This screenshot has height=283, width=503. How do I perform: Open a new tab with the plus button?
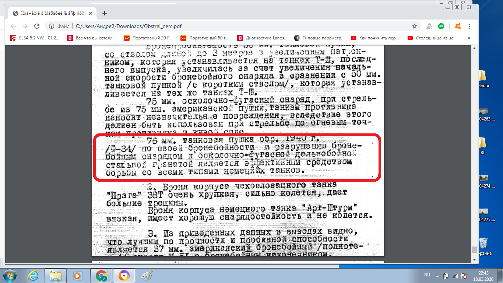(105, 13)
